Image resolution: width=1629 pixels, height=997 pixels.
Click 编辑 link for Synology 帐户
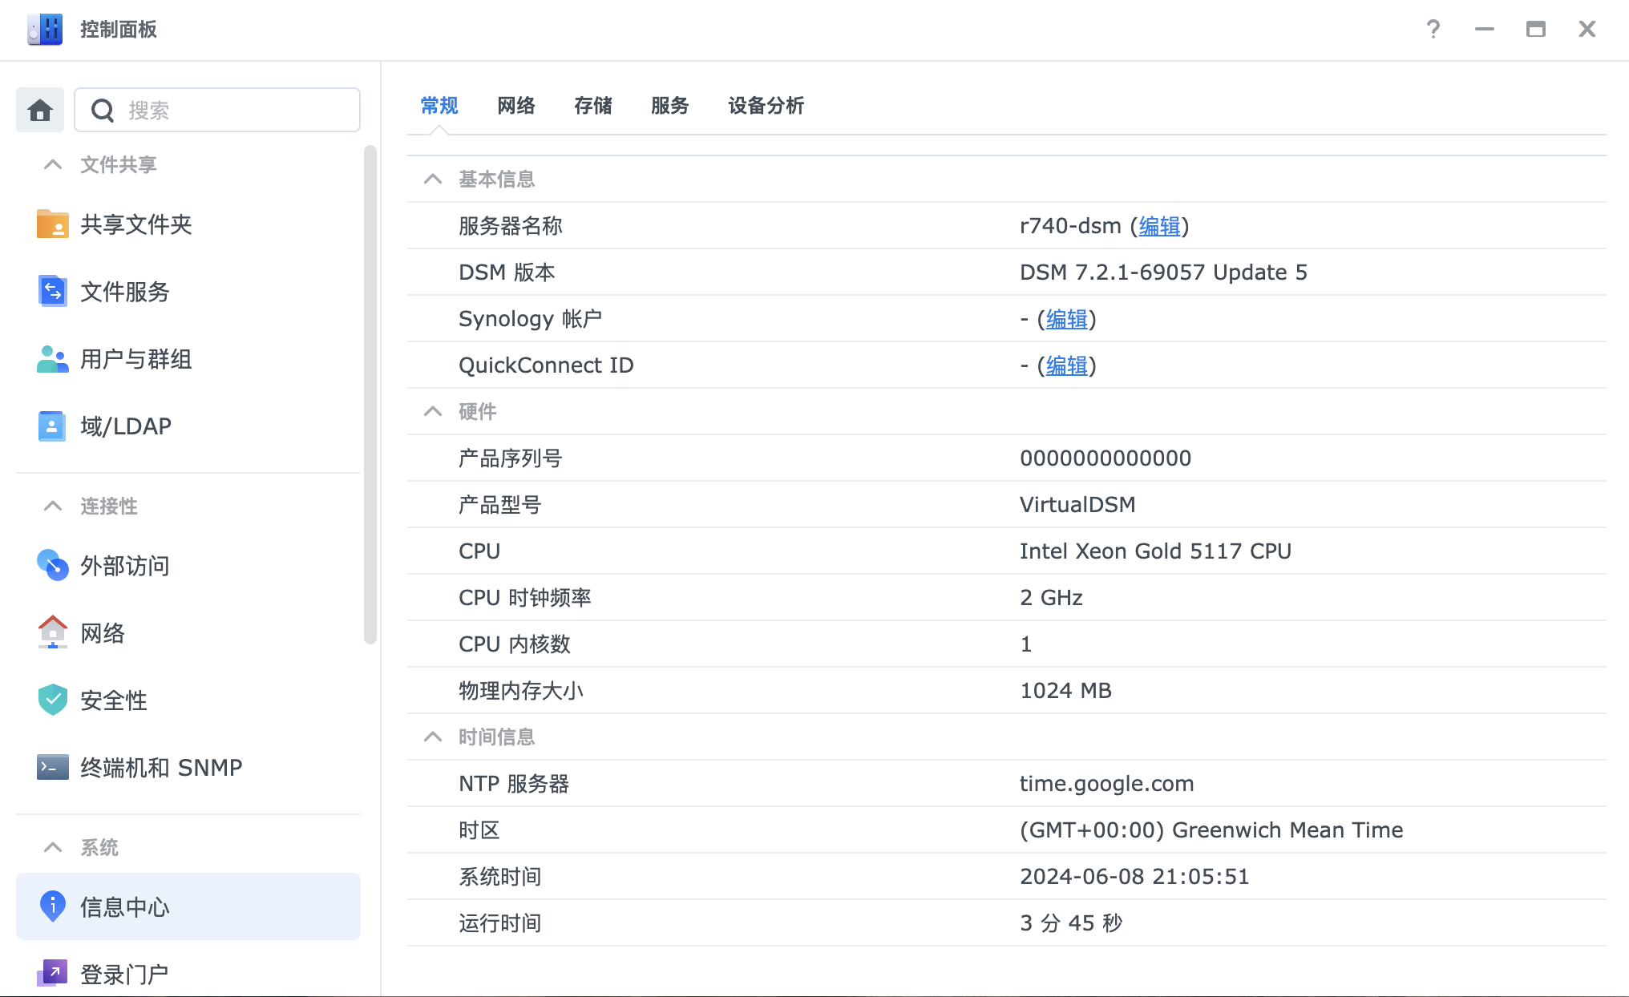click(x=1067, y=320)
